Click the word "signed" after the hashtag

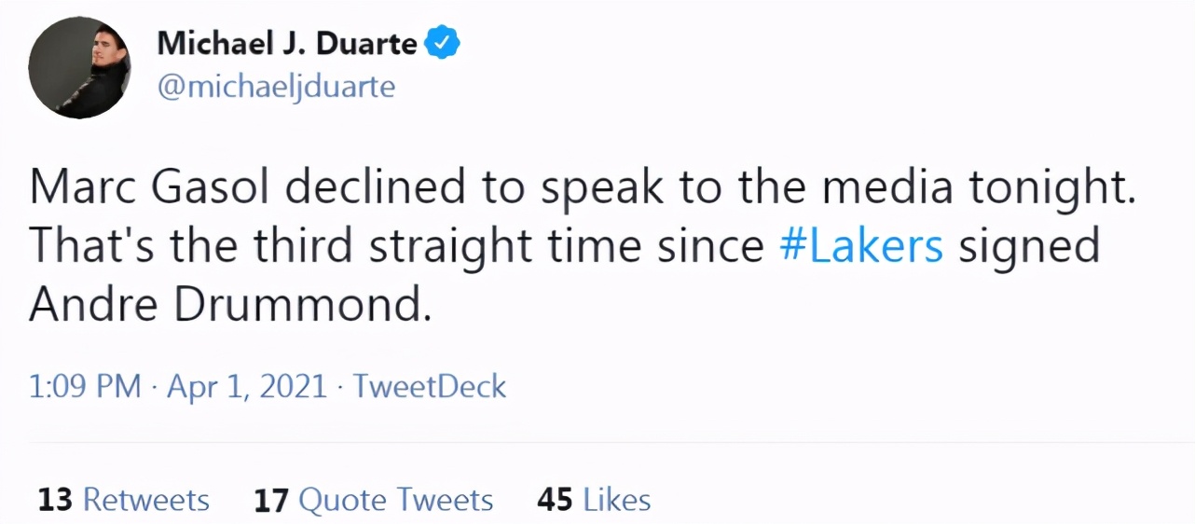click(x=1029, y=246)
